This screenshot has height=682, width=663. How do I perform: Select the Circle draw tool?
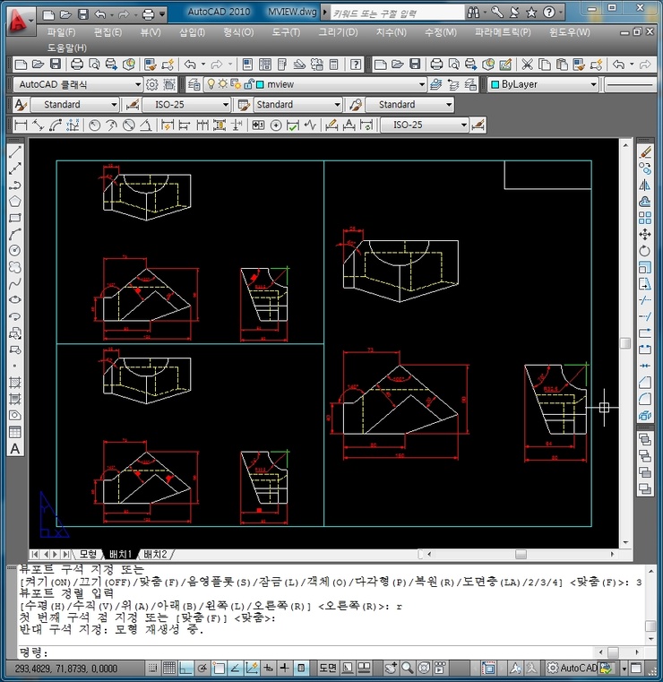click(x=15, y=251)
